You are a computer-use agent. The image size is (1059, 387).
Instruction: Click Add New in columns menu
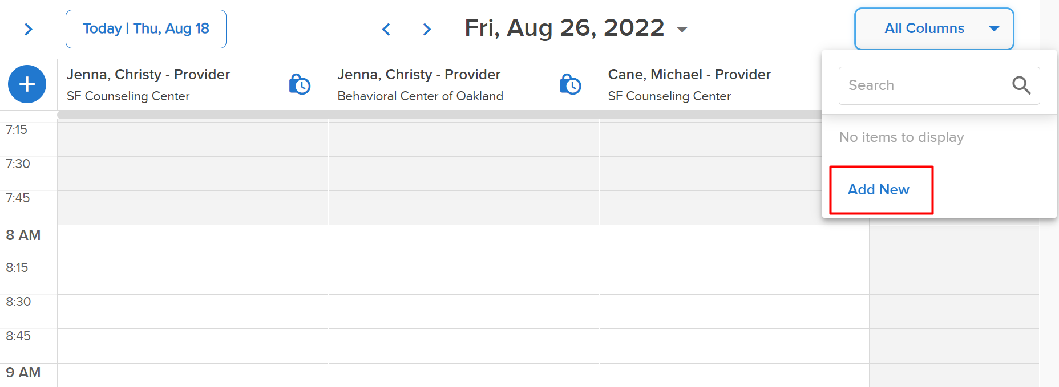point(879,189)
